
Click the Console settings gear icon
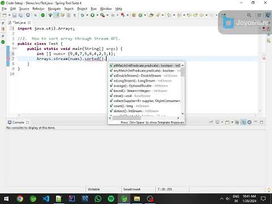click(249, 122)
